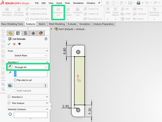Open Cut-Extrude help question mark

pyautogui.click(x=46, y=39)
